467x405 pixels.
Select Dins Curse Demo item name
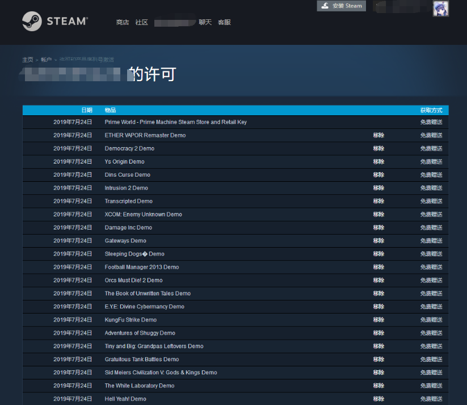click(128, 175)
